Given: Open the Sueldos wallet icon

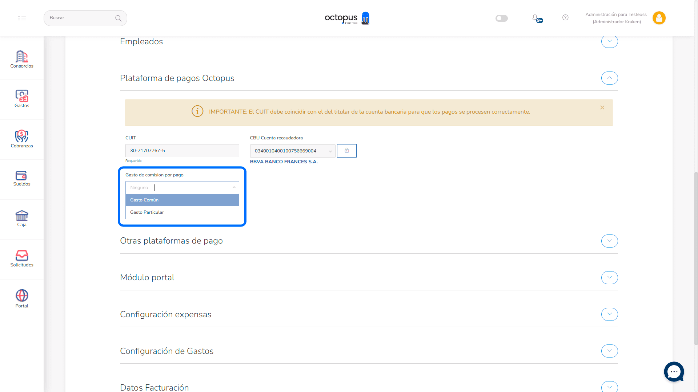Looking at the screenshot, I should coord(22,178).
